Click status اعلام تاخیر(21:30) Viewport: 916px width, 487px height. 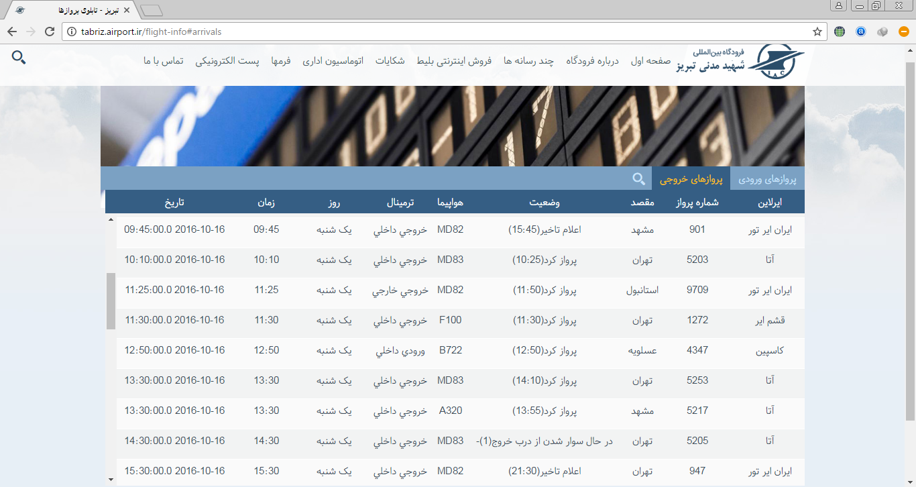pos(545,471)
